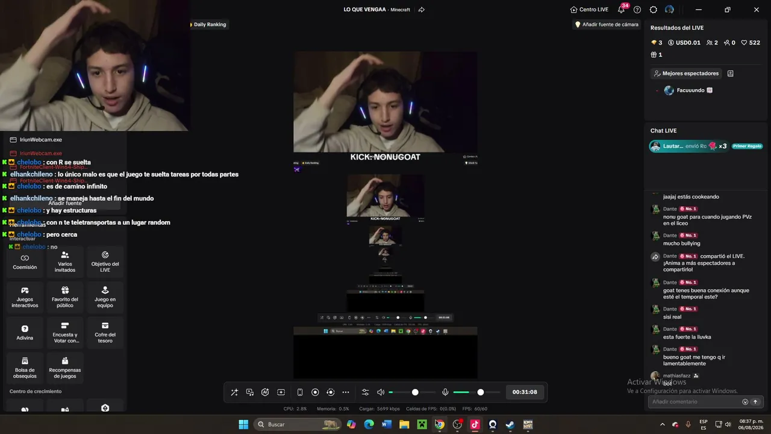Adjust the microphone volume slider

tap(476, 392)
